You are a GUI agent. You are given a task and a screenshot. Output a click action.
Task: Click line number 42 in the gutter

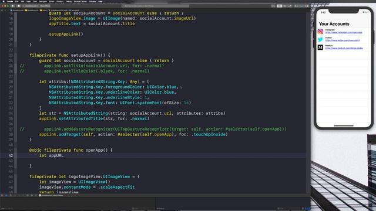(x=11, y=155)
